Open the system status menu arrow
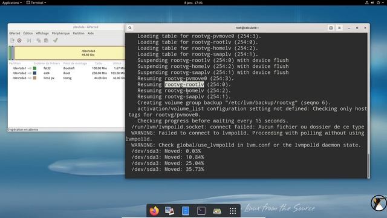The width and height of the screenshot is (387, 218). click(383, 2)
